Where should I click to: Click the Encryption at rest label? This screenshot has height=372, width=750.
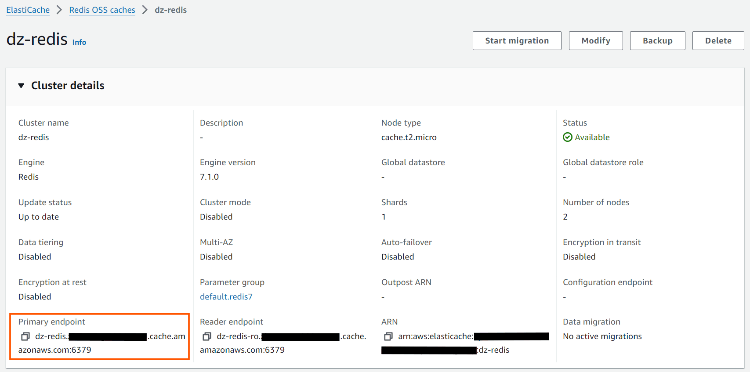52,282
